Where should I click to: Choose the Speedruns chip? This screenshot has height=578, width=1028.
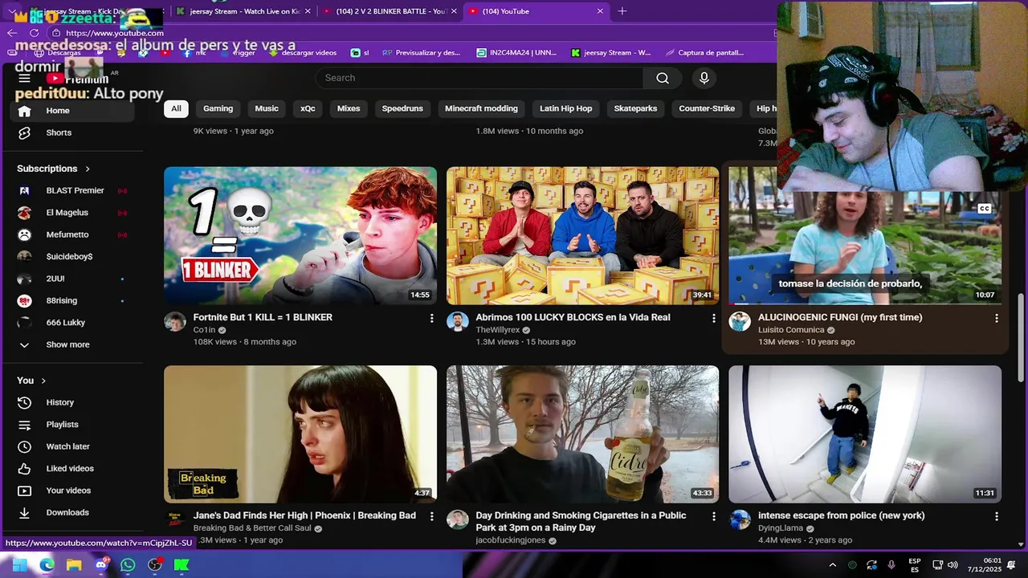(x=402, y=108)
